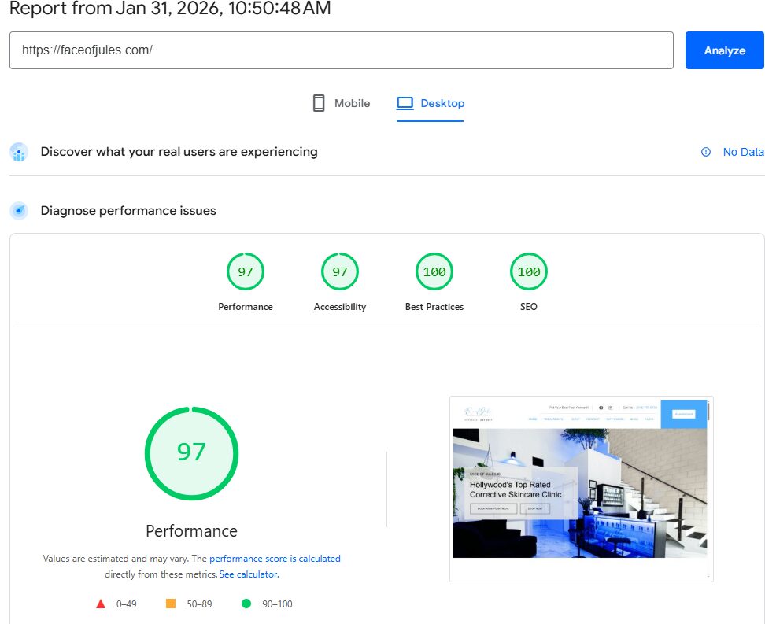The image size is (765, 624).
Task: Jump to SEO score gauge 100
Action: (x=529, y=272)
